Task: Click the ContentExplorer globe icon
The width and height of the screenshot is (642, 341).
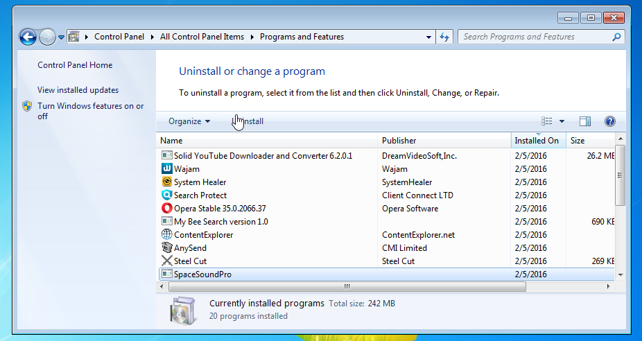Action: 166,234
